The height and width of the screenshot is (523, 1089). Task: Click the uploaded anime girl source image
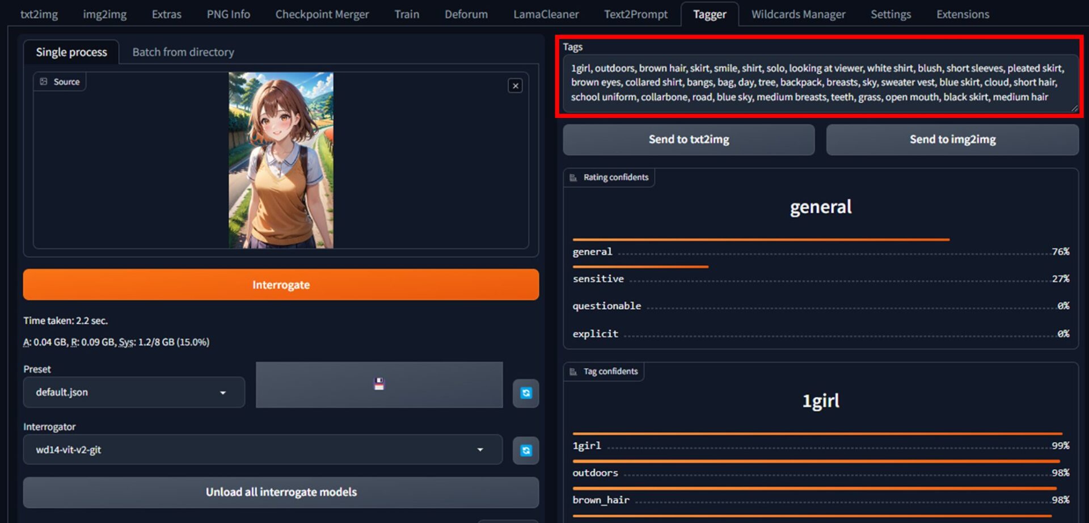(281, 160)
